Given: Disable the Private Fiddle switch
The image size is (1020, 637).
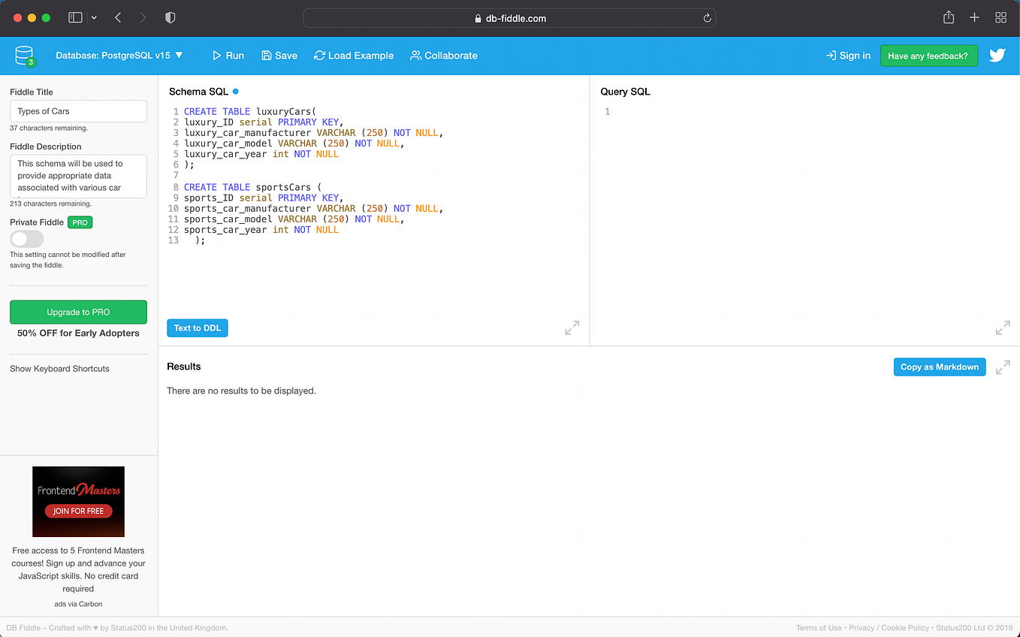Looking at the screenshot, I should 26,239.
